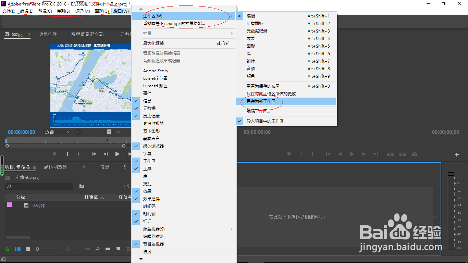Click the Find magnifier icon in Project panel footer
Screen dimensions: 468x263
pos(98,249)
